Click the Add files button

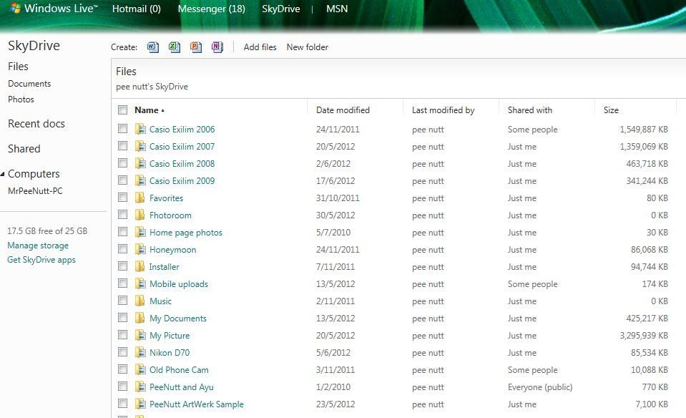click(260, 47)
